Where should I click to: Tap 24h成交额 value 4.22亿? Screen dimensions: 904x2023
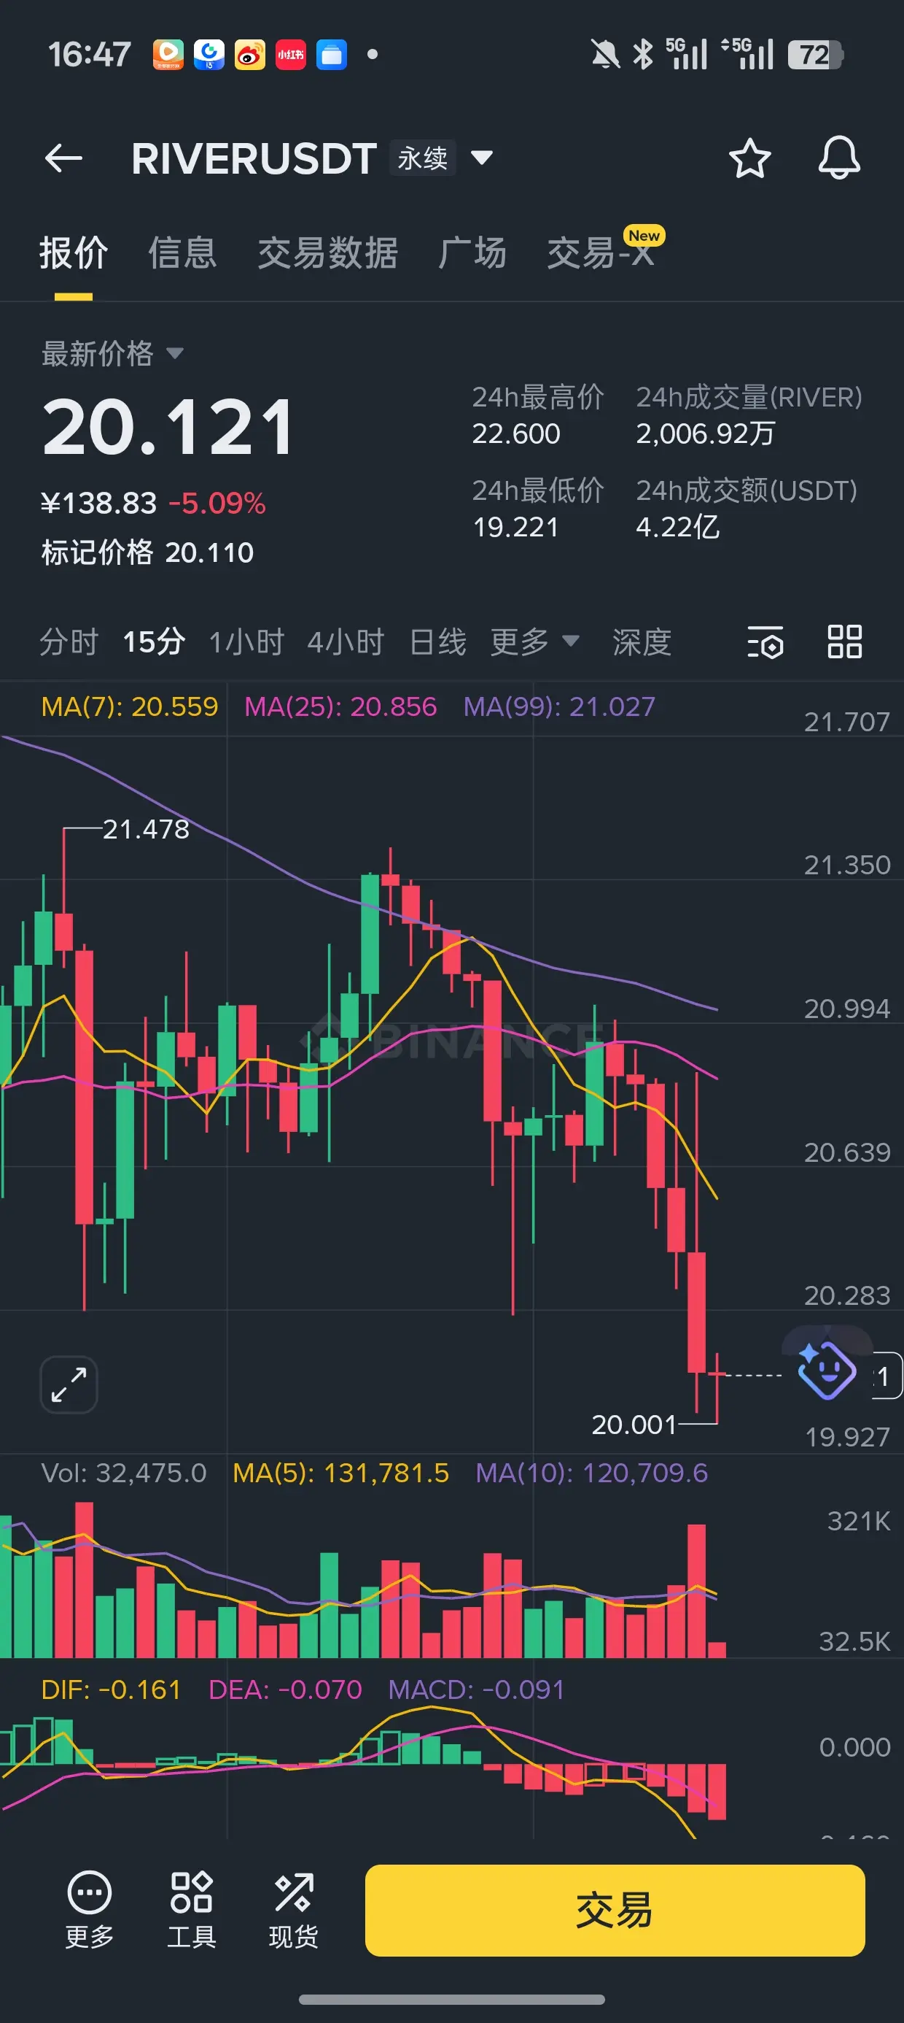coord(677,527)
